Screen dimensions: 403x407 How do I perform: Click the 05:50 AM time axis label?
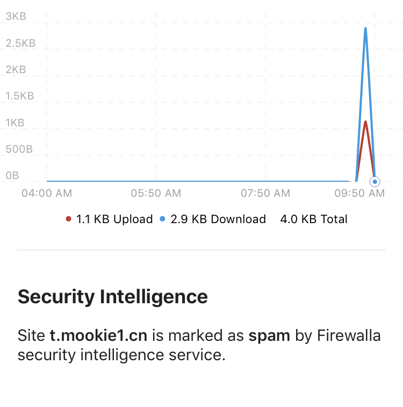point(156,194)
